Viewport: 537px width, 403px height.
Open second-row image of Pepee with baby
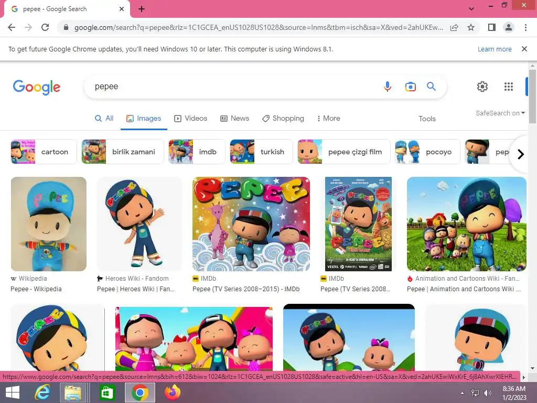(x=349, y=337)
